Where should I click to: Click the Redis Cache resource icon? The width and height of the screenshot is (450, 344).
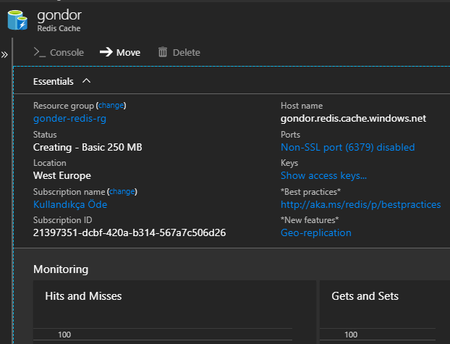click(17, 20)
